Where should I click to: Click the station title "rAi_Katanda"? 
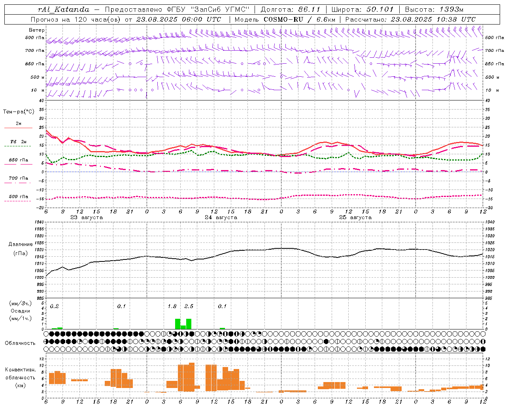click(64, 9)
